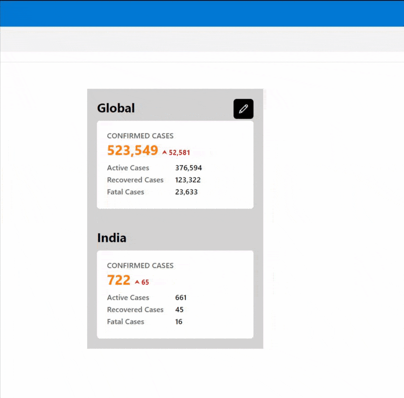Click the India recovered cases value 45
The height and width of the screenshot is (398, 404).
[x=179, y=310]
